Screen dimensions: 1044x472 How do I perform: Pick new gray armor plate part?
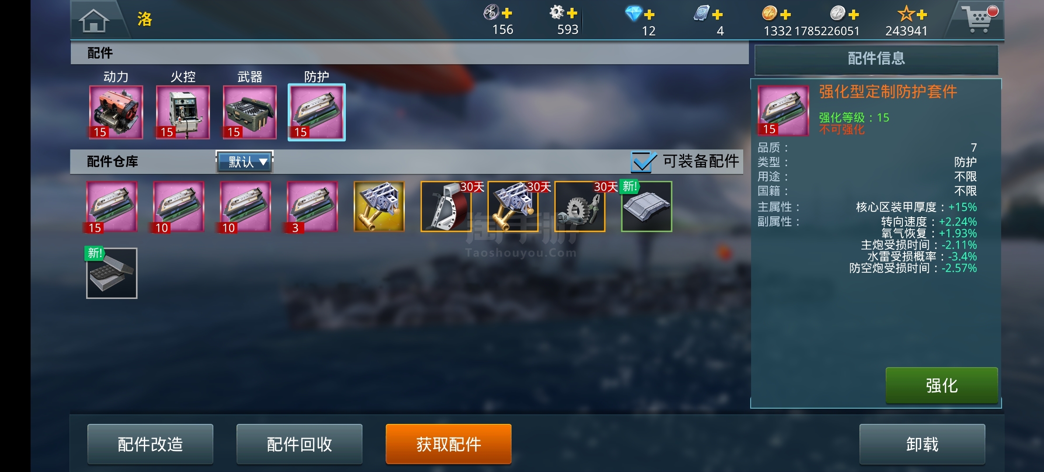coord(647,207)
